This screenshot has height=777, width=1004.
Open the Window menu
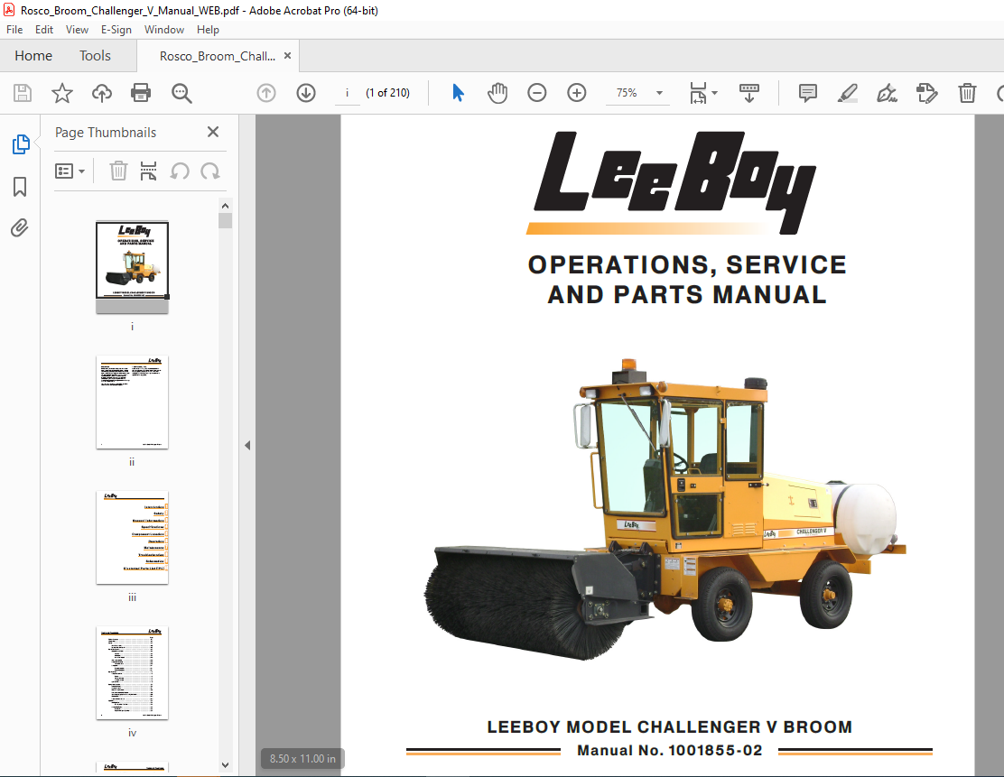coord(164,30)
